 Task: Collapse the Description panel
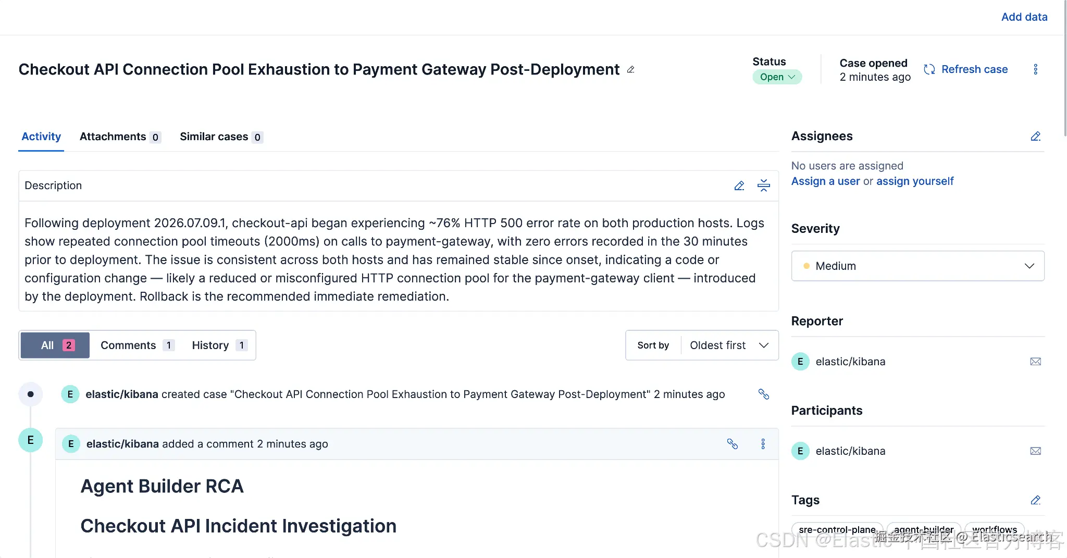(x=763, y=185)
